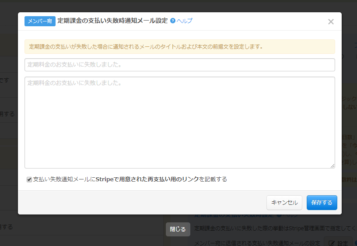Click inside the email body text area
Screen dimensions: 357x246
[179, 123]
